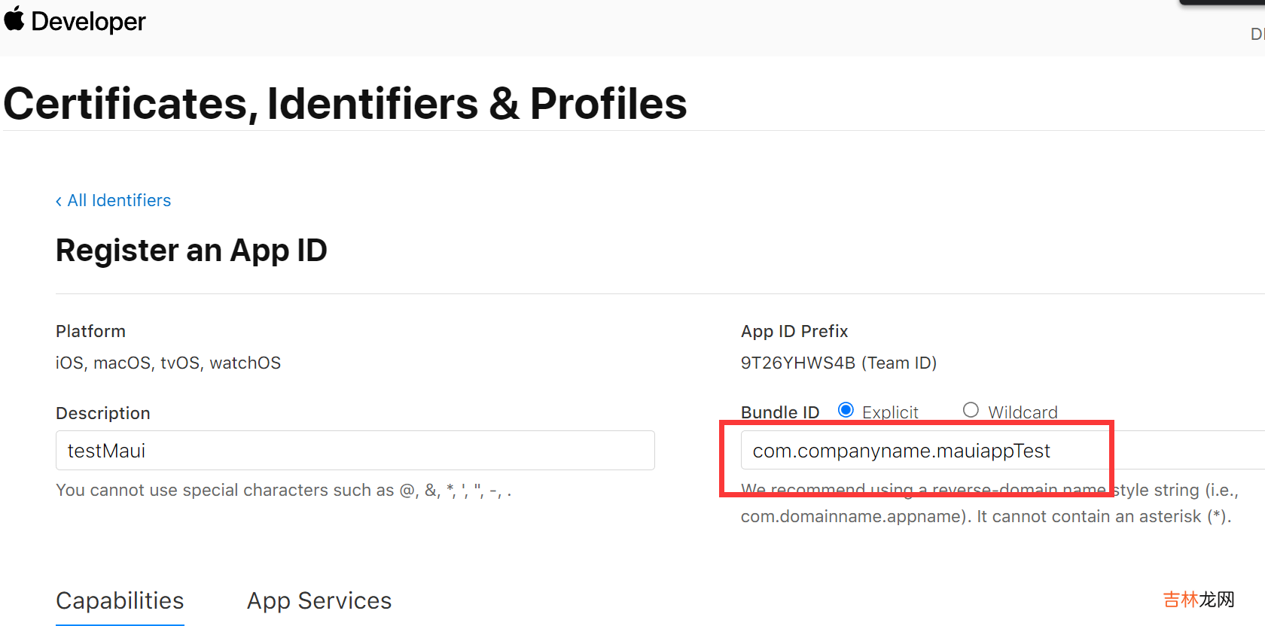Focus the Description field containing testMaui

point(355,451)
